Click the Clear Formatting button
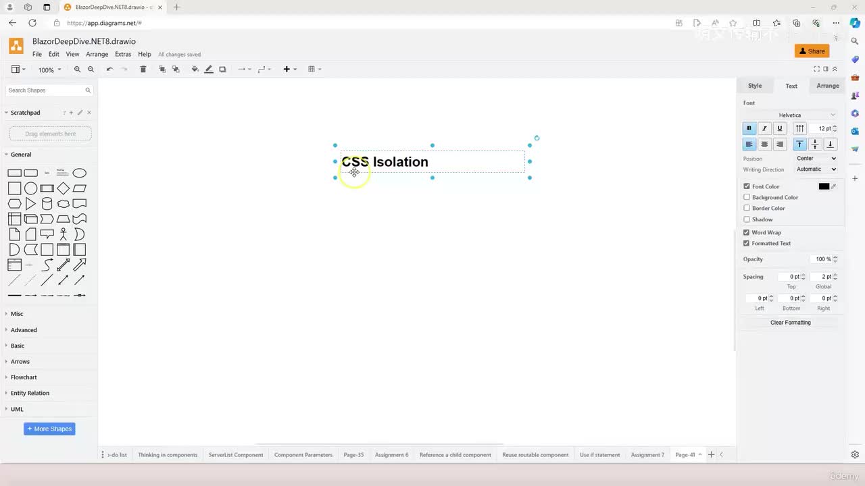The height and width of the screenshot is (486, 865). point(791,323)
